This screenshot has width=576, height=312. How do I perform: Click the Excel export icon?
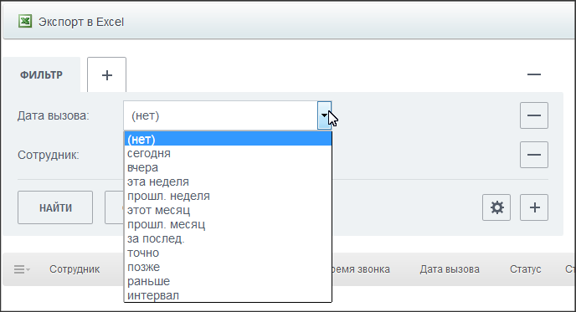point(25,21)
